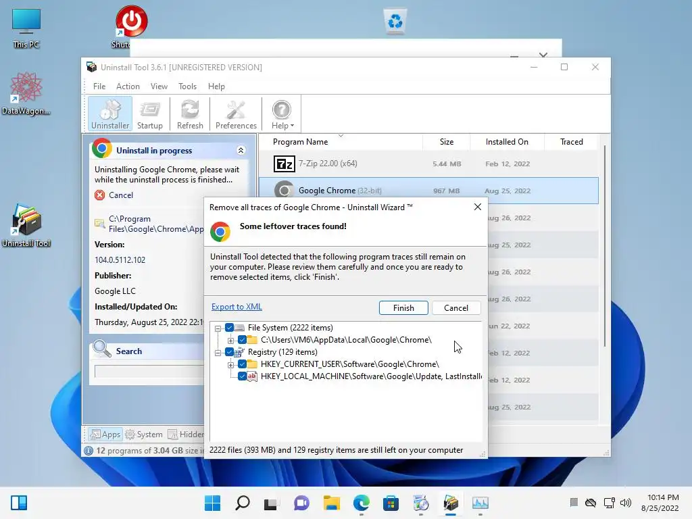Click the Registry node icon
Viewport: 692px width, 519px height.
click(x=239, y=351)
